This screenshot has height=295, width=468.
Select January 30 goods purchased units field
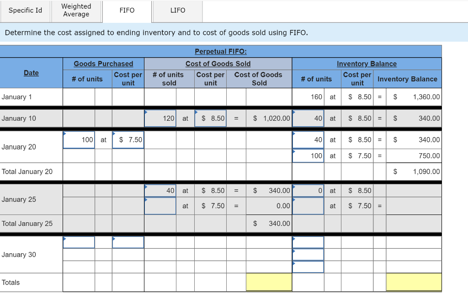[x=79, y=242]
